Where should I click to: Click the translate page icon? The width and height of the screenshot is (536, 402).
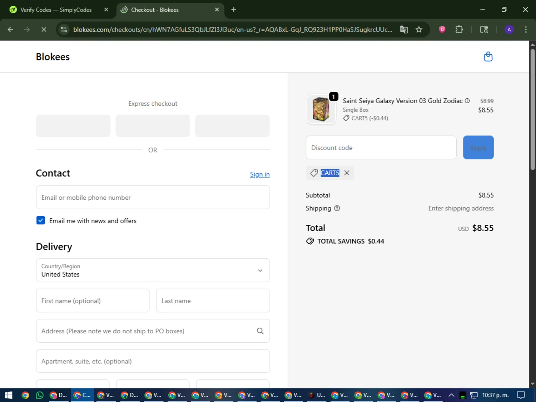(x=404, y=30)
